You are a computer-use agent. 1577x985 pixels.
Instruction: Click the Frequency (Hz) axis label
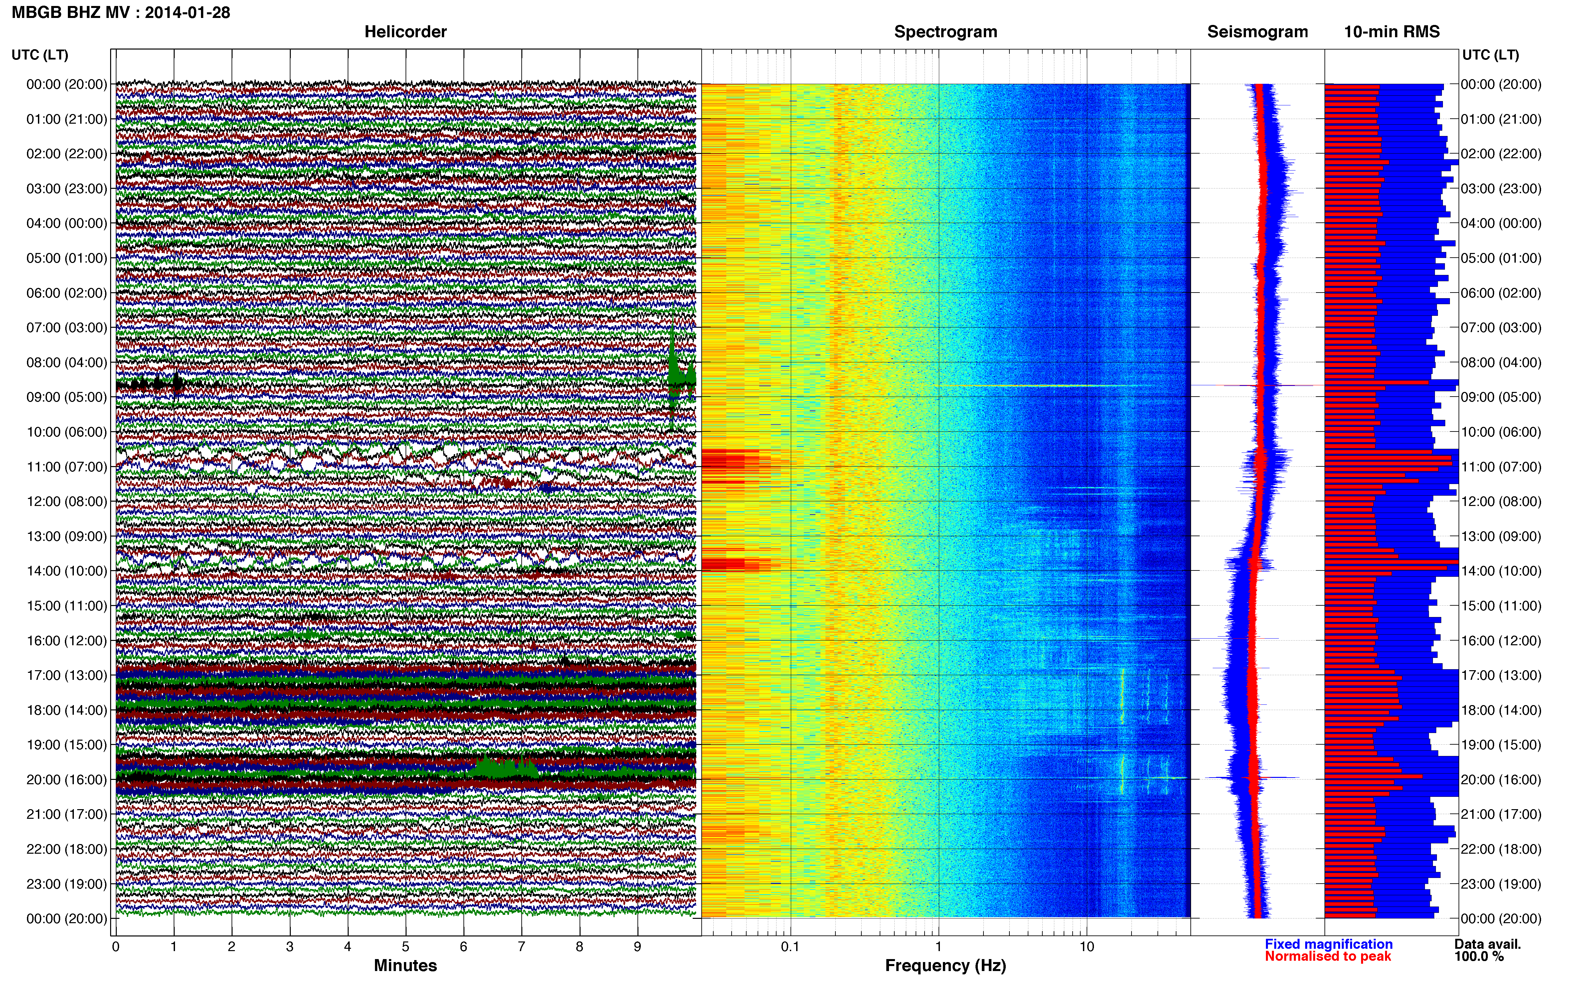[x=945, y=965]
